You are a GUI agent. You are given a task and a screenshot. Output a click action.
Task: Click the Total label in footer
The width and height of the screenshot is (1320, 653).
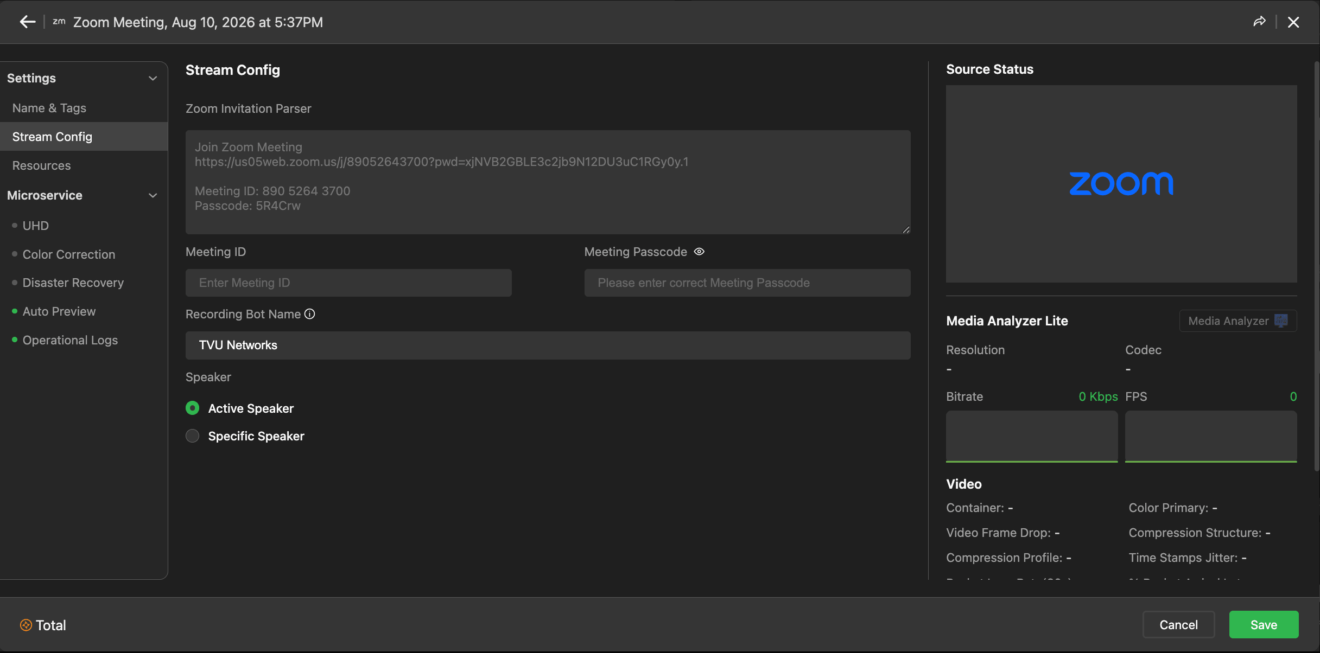51,625
